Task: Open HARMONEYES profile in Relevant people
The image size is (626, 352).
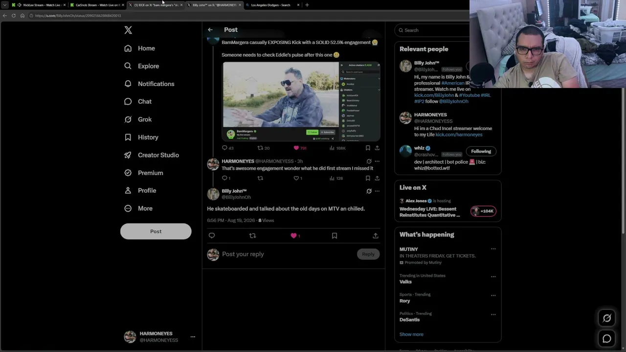Action: [430, 115]
